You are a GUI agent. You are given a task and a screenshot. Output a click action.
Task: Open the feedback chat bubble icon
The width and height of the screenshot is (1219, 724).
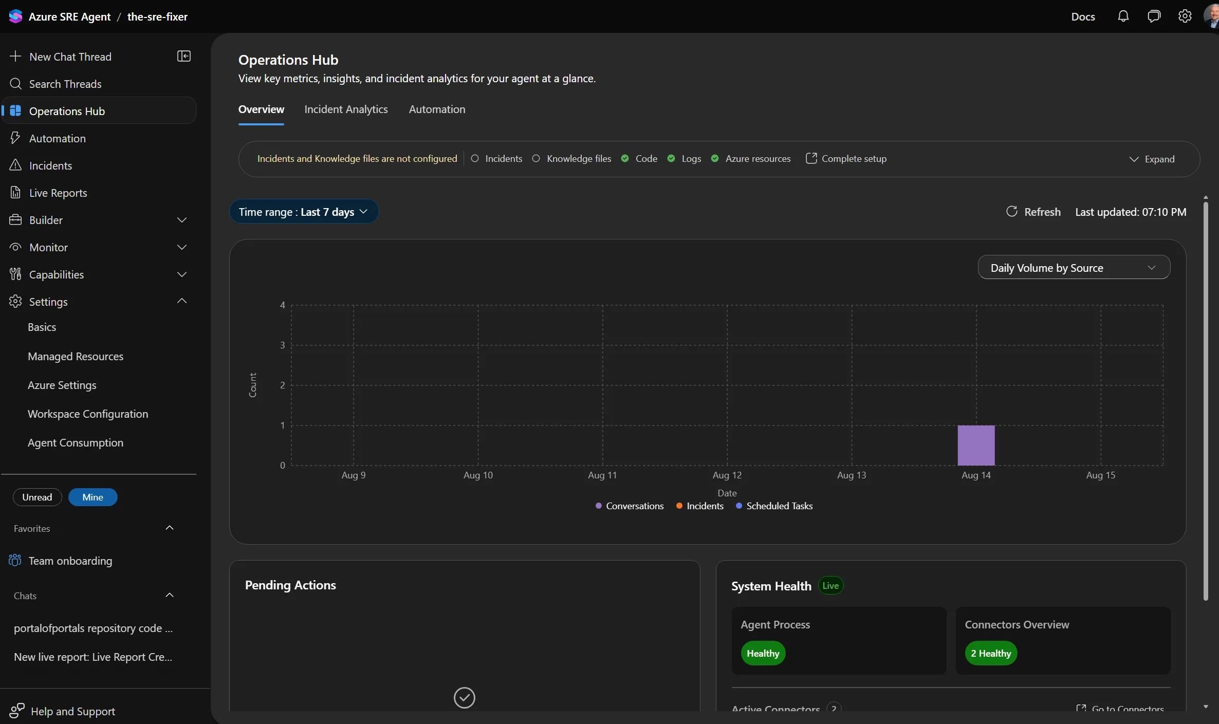coord(1154,16)
